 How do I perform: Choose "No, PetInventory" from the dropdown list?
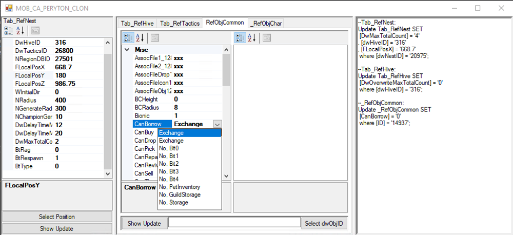click(x=180, y=187)
